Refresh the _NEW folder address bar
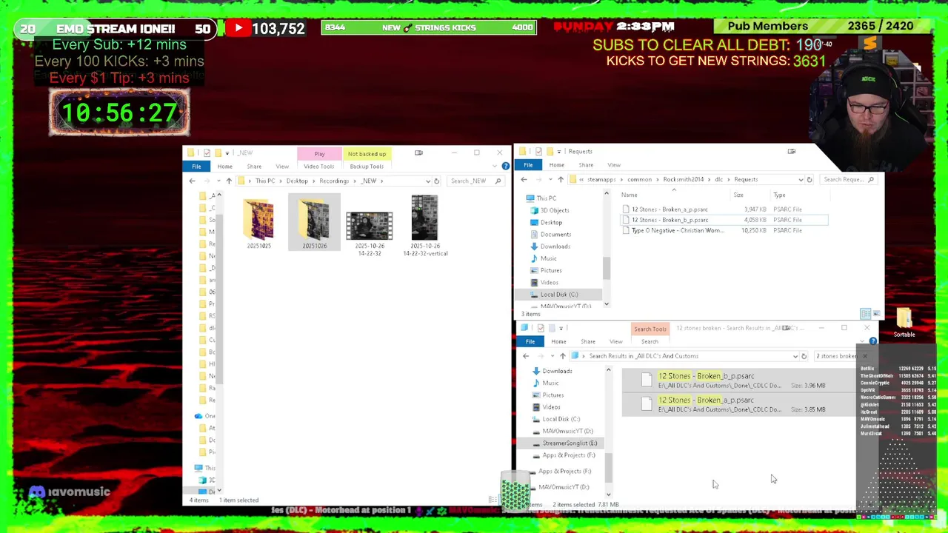The width and height of the screenshot is (948, 533). (436, 181)
